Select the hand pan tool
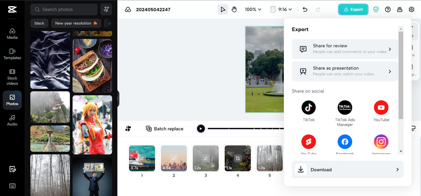Viewport: 421px width, 196px height. click(x=234, y=10)
